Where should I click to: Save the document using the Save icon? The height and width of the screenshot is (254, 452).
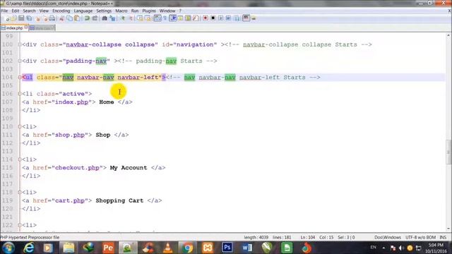pos(21,18)
